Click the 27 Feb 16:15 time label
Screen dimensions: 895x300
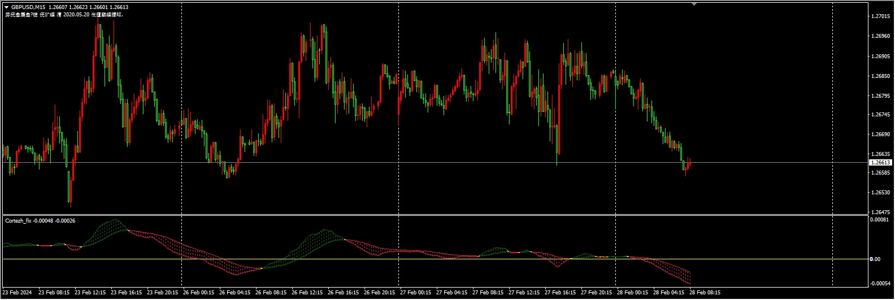pyautogui.click(x=560, y=293)
